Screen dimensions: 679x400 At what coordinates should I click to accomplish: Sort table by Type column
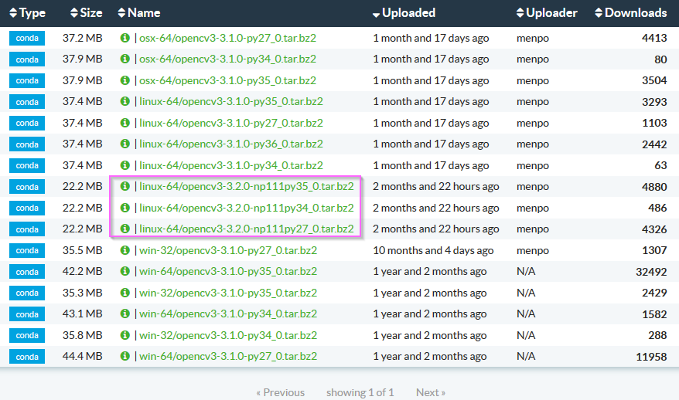pyautogui.click(x=27, y=13)
